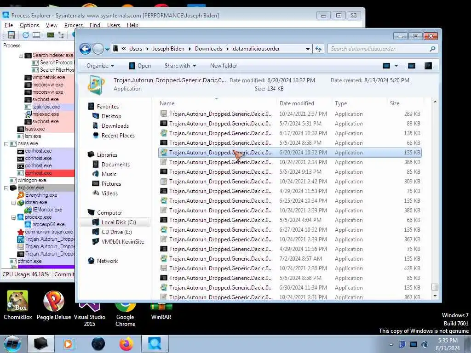Screen dimensions: 471x353
Task: Click the Change your view icon
Action: (x=386, y=66)
